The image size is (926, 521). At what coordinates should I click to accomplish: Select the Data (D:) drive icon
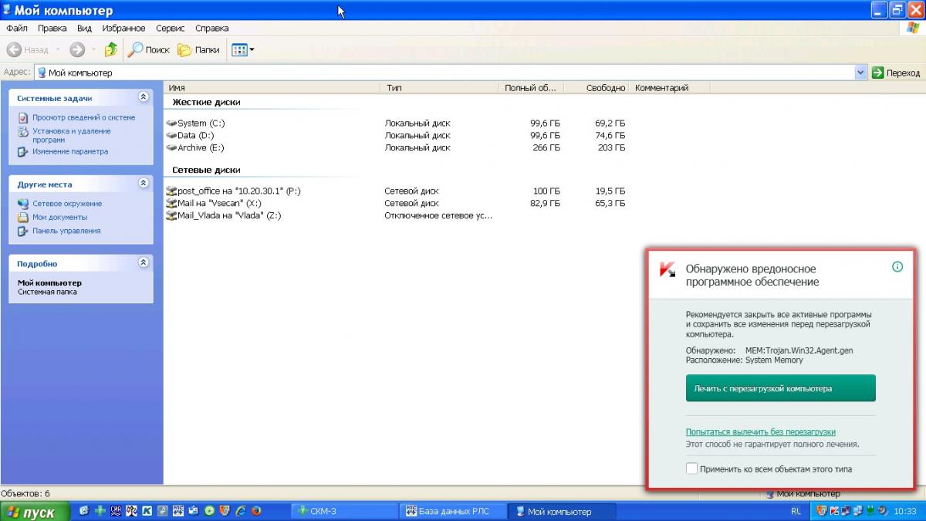click(x=171, y=135)
